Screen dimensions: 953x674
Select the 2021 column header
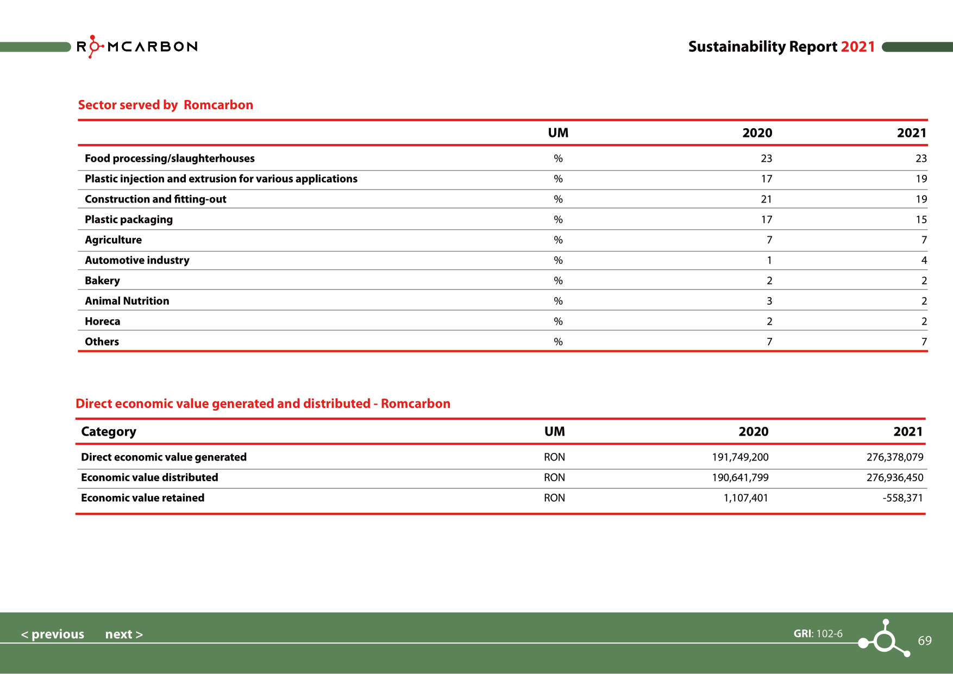pyautogui.click(x=912, y=133)
